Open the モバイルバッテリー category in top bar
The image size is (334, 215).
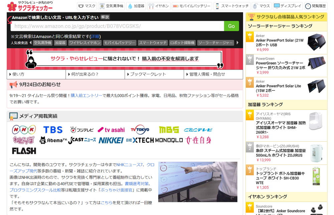(192, 6)
